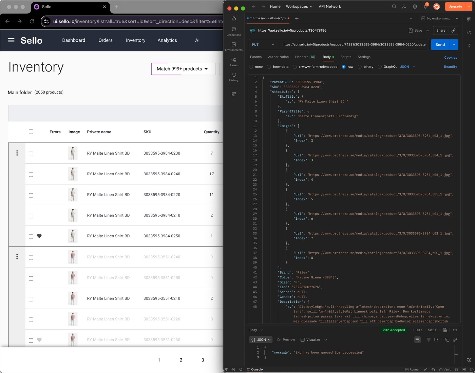The height and width of the screenshot is (373, 475).
Task: Beautify the JSON request body
Action: point(450,67)
